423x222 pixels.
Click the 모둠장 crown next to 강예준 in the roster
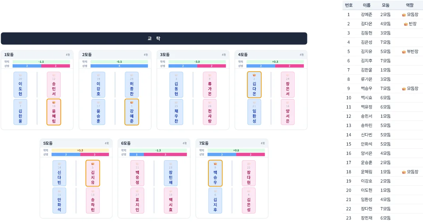403,14
